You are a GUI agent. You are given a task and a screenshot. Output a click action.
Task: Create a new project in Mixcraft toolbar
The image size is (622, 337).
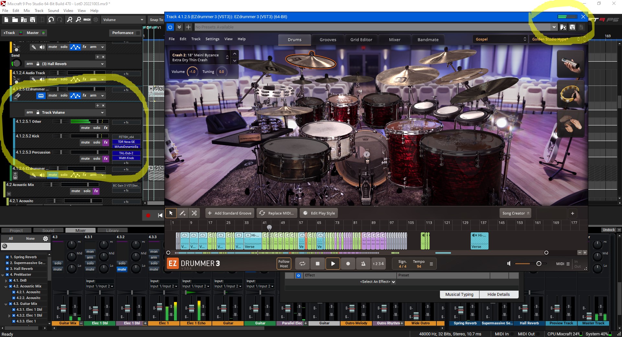click(x=6, y=20)
